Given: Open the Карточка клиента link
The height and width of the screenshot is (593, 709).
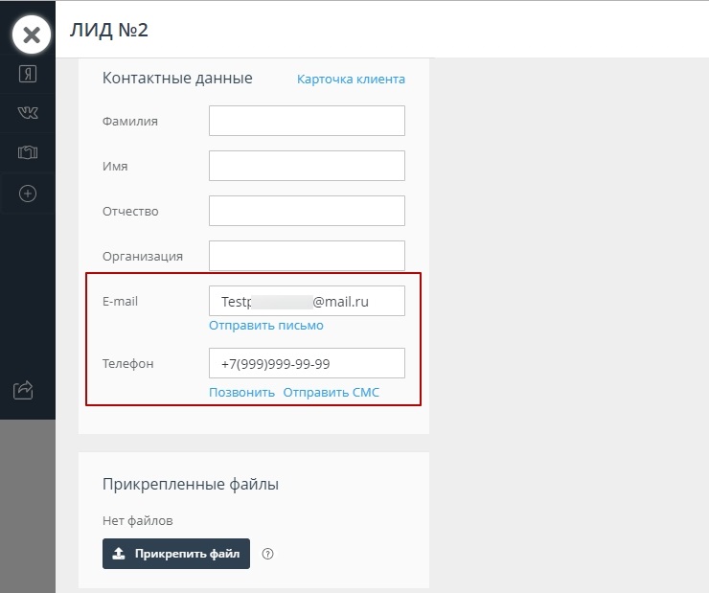Looking at the screenshot, I should point(351,79).
